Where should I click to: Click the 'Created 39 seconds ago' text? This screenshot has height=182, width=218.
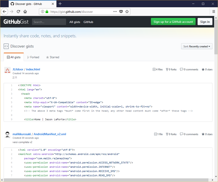click(x=26, y=138)
